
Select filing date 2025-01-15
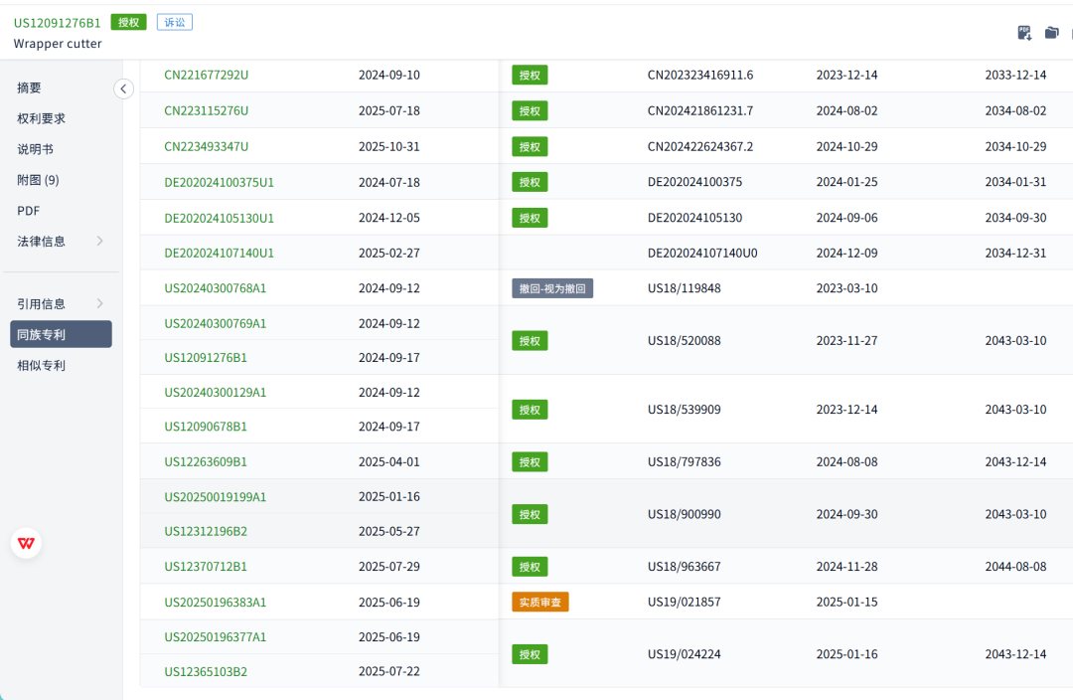pyautogui.click(x=846, y=602)
